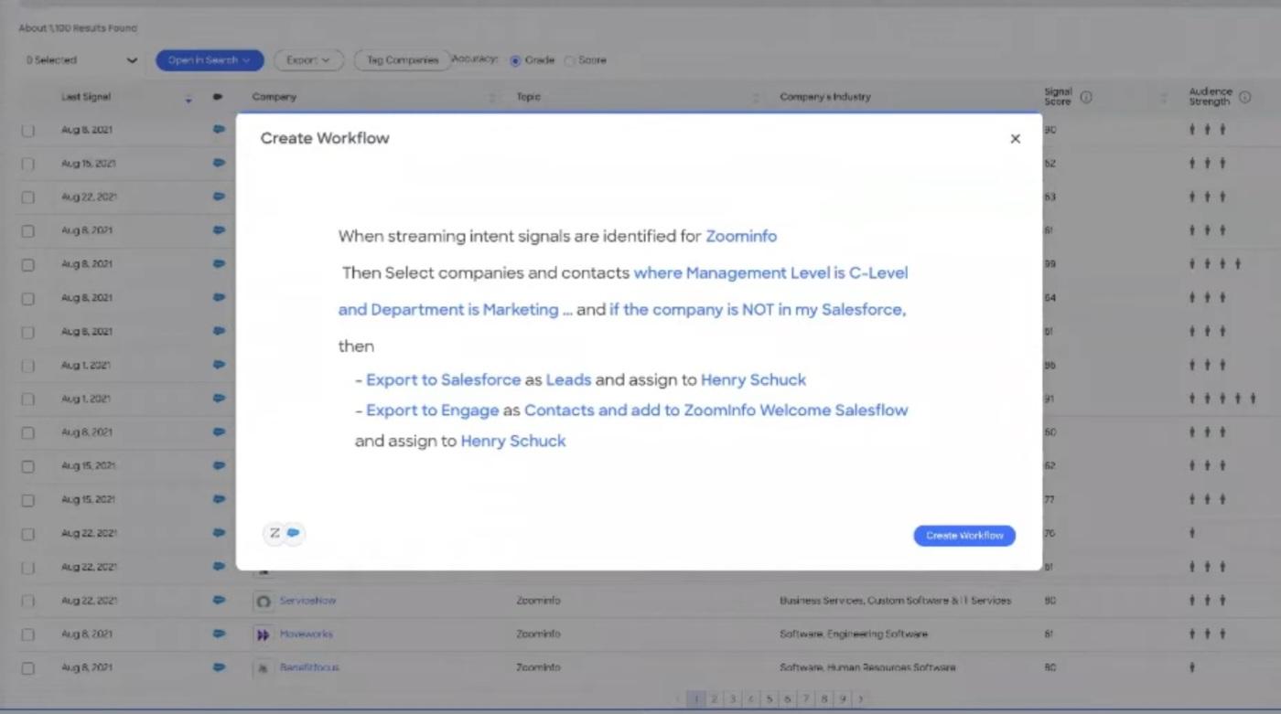
Task: Open the Moveworks company link
Action: pyautogui.click(x=307, y=634)
